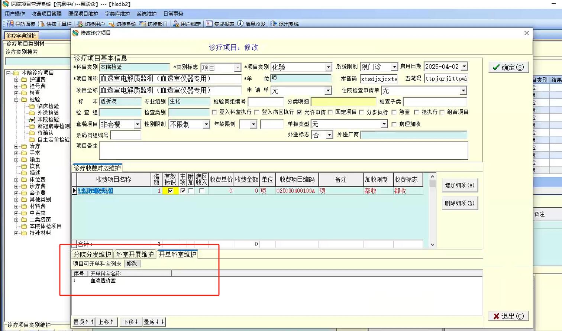The width and height of the screenshot is (562, 331).
Task: Click the folder icon beside 新冠病毒检测
Action: click(32, 126)
